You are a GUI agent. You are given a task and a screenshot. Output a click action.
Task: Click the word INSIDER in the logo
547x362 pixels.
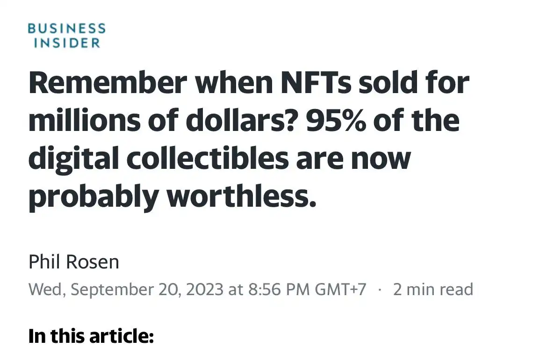point(67,43)
